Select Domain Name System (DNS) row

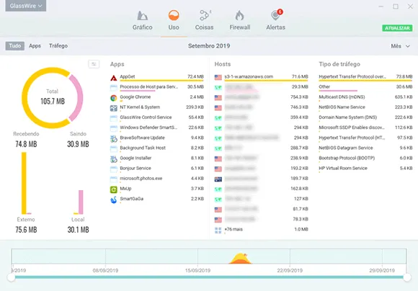pyautogui.click(x=366, y=118)
